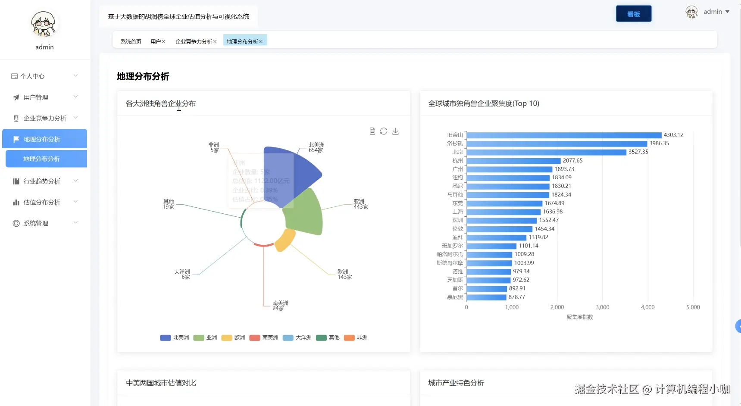This screenshot has width=741, height=406.
Task: Expand 行业趋势分析 menu chevron
Action: 75,181
